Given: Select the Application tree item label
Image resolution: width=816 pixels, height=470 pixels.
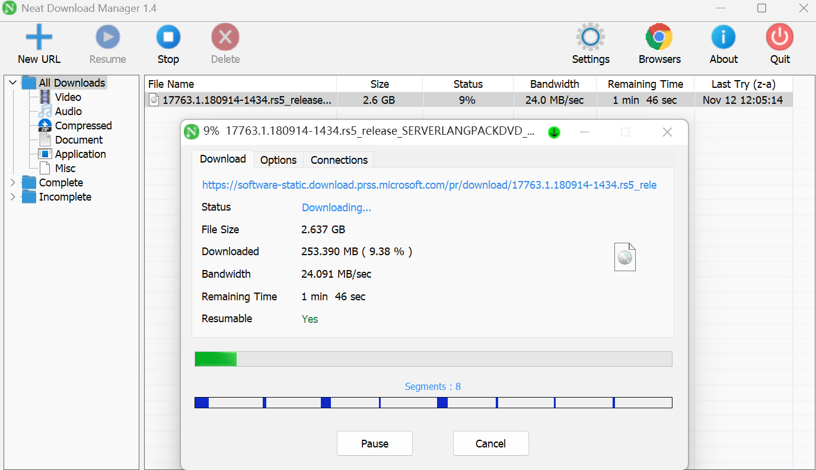Looking at the screenshot, I should [x=81, y=154].
